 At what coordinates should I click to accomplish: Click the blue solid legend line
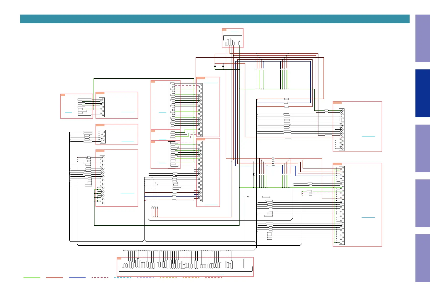[x=77, y=278]
